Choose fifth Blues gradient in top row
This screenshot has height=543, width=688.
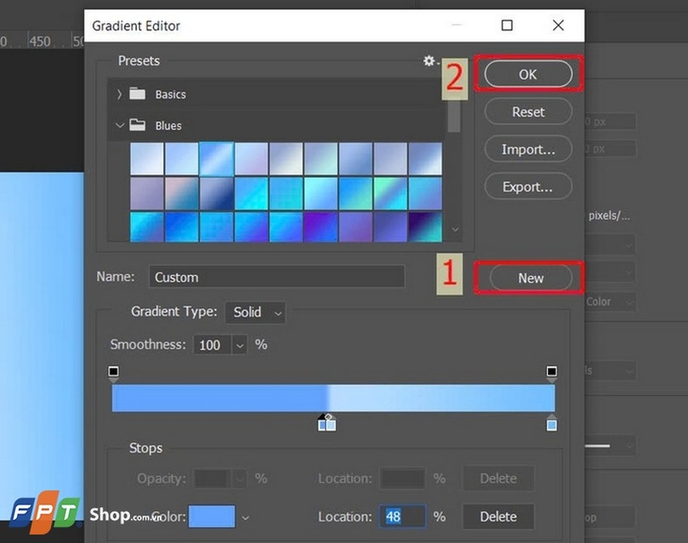tap(286, 159)
